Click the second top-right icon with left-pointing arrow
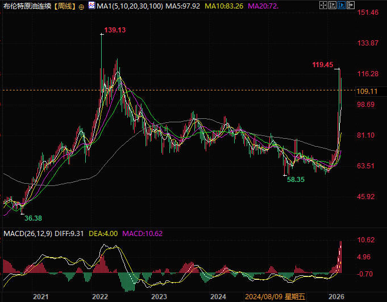 click(331, 6)
